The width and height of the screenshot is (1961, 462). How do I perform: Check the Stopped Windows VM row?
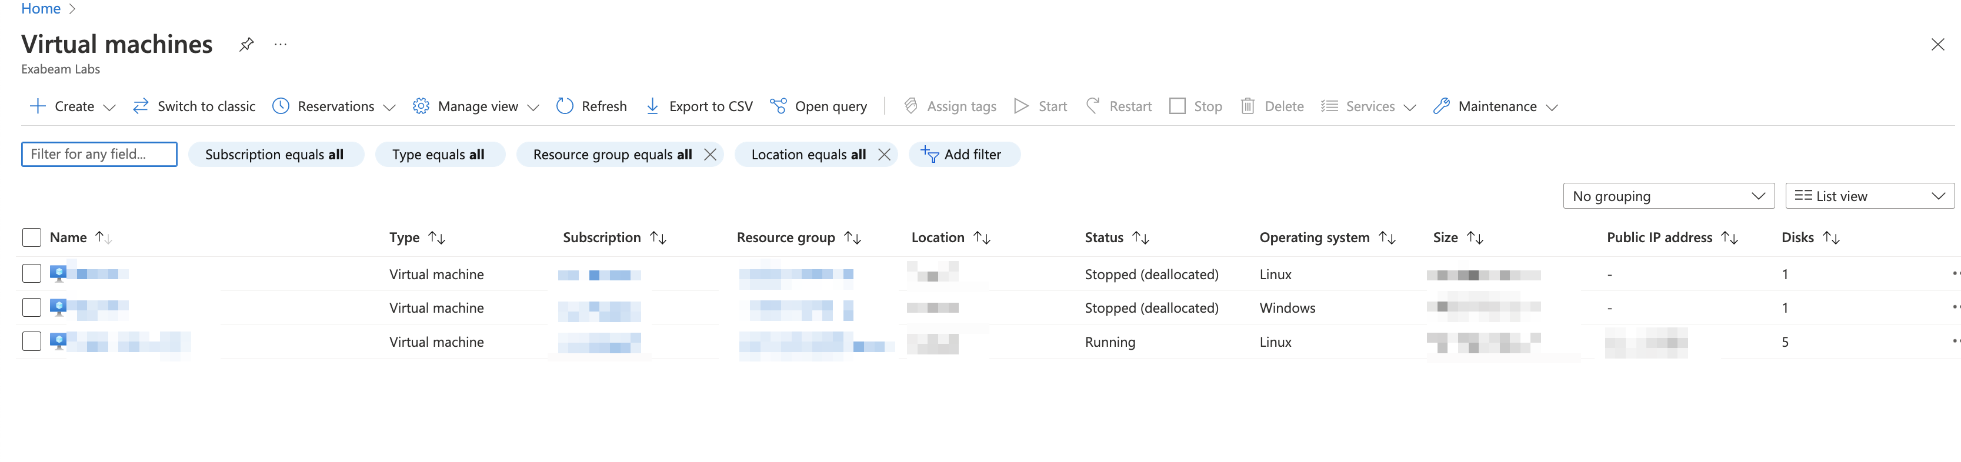coord(31,307)
